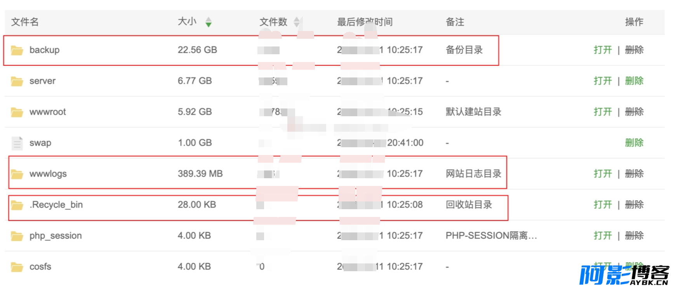Open the wwwlogs directory link
Screen dimensions: 678x289
coord(603,174)
